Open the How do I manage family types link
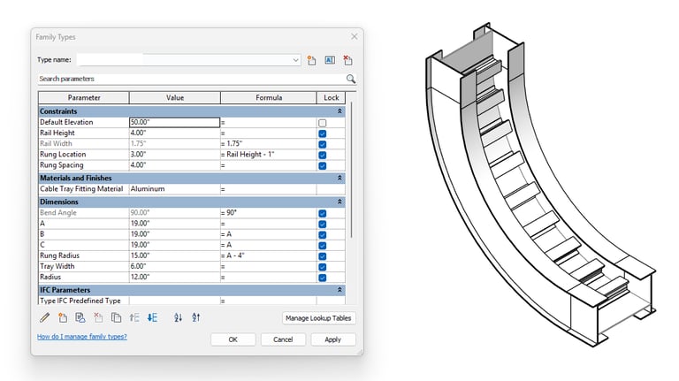The image size is (679, 381). tap(82, 337)
